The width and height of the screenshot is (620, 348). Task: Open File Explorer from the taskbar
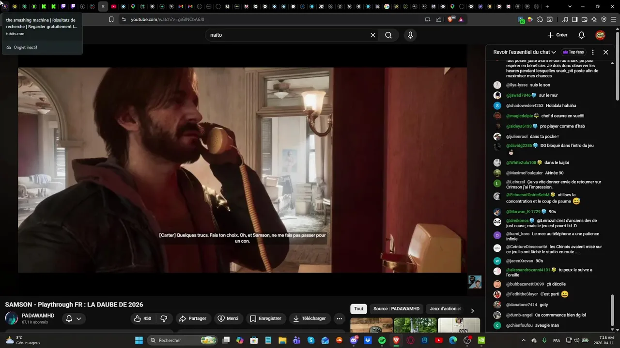coord(282,340)
